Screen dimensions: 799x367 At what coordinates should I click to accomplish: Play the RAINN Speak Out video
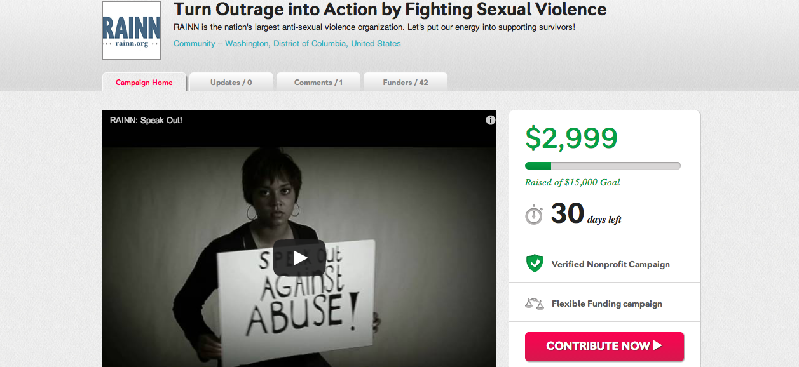point(299,257)
